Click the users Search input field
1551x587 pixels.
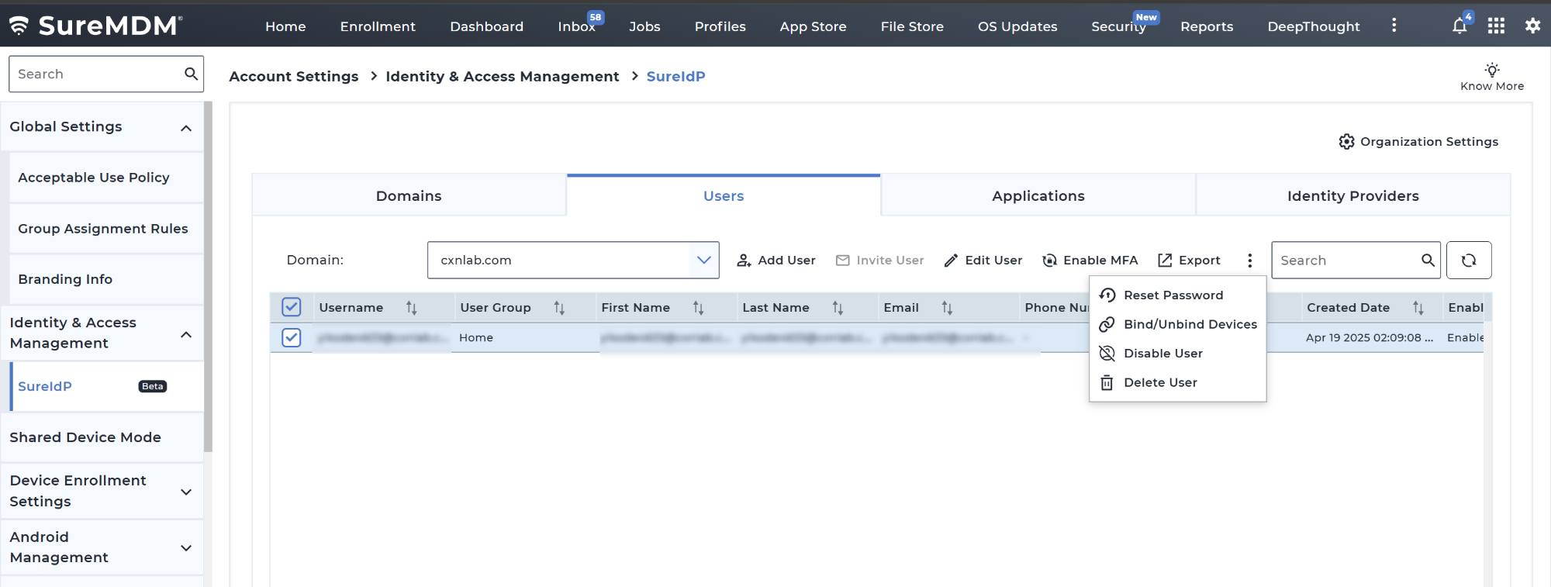1346,261
